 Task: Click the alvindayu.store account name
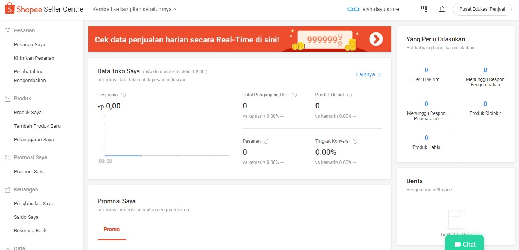tap(381, 9)
